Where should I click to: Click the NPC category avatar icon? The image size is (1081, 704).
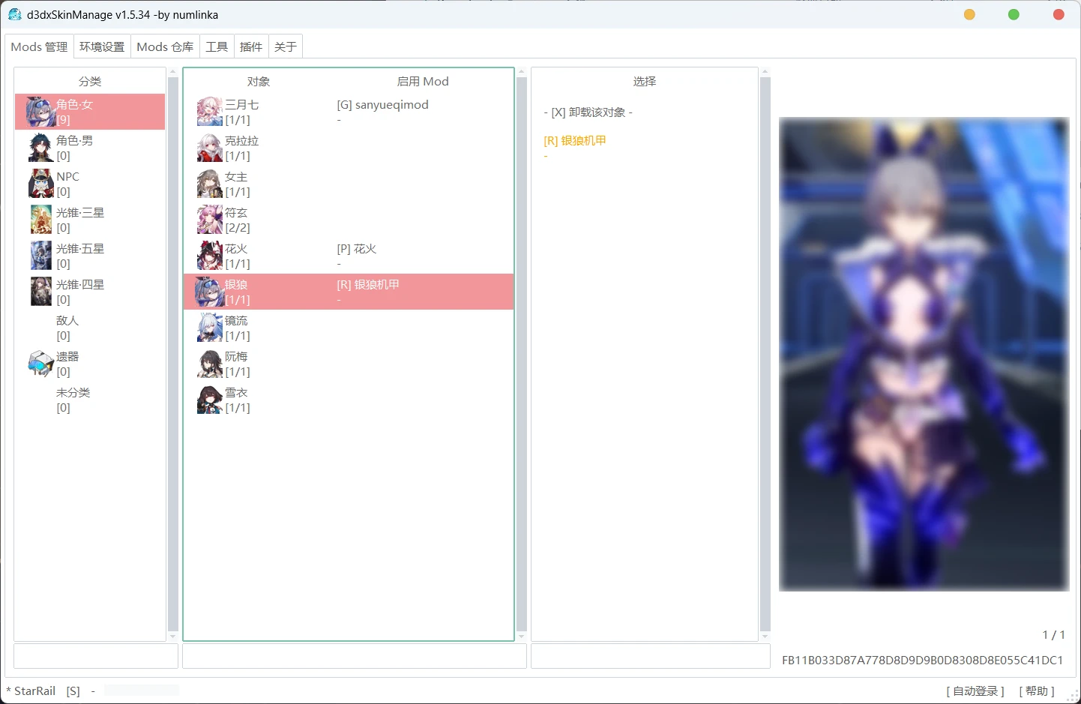(40, 184)
